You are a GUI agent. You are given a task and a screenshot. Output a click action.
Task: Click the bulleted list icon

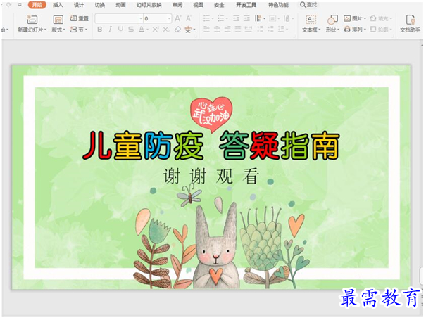point(207,18)
